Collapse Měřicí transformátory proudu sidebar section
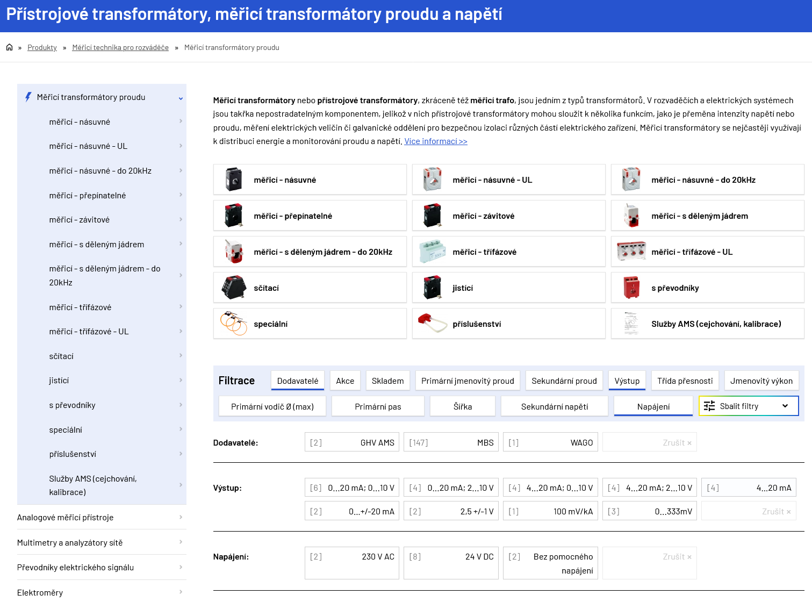This screenshot has width=812, height=602. pos(181,98)
